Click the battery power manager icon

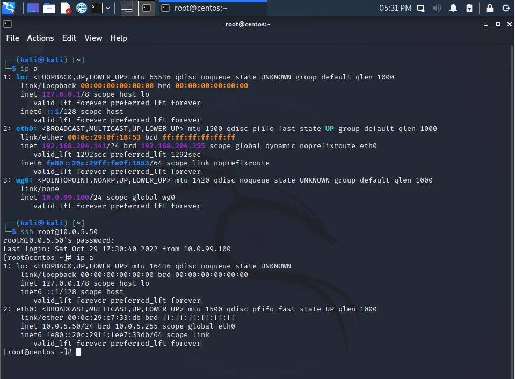469,8
